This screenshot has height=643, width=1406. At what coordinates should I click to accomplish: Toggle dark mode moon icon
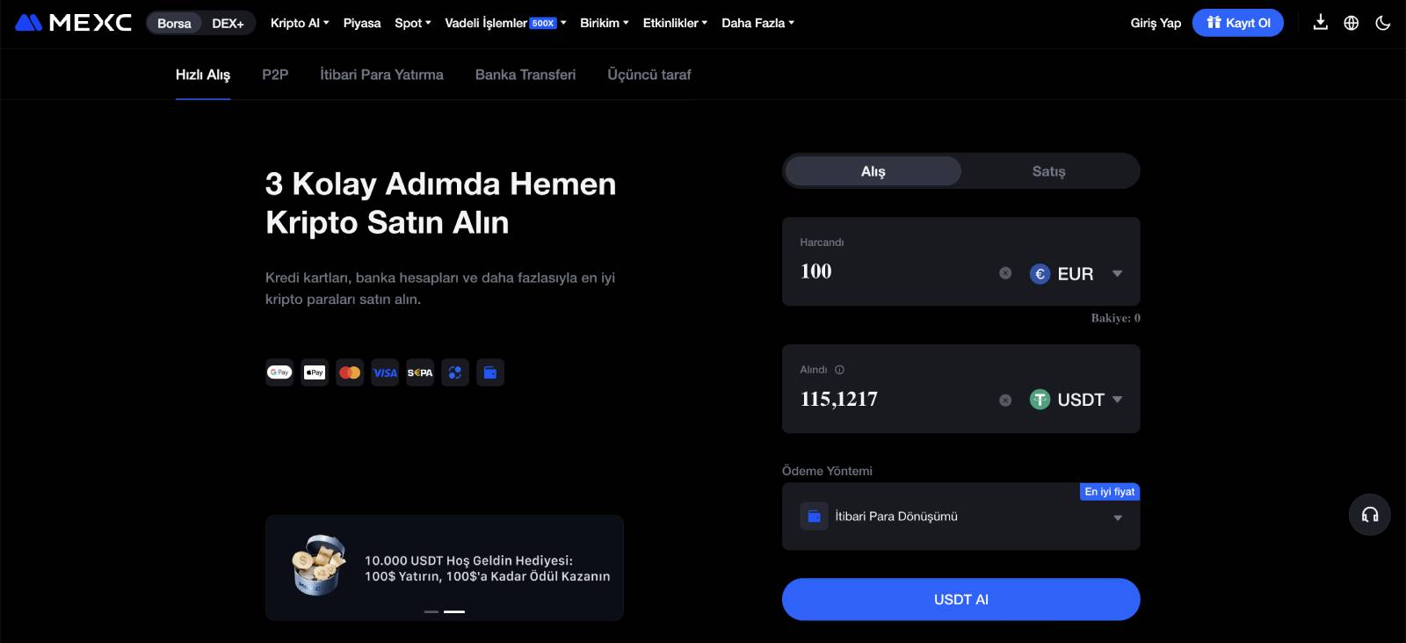coord(1383,23)
